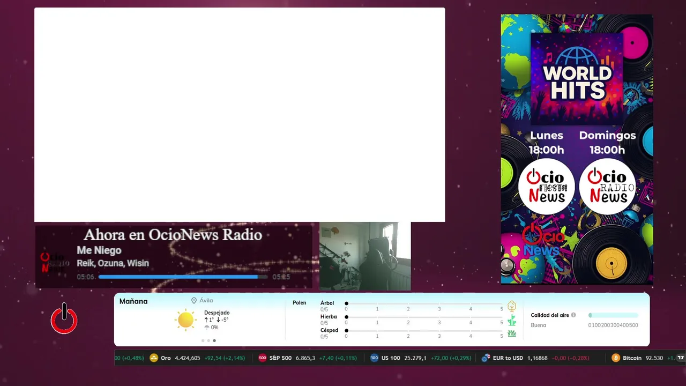Click the location pin icon beside Ávila
This screenshot has height=386, width=686.
pyautogui.click(x=194, y=301)
